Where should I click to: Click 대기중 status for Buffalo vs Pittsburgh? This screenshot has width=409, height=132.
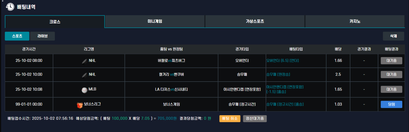[391, 61]
